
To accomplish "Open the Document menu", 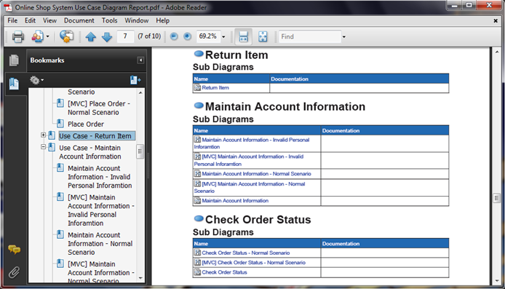I will pyautogui.click(x=79, y=20).
